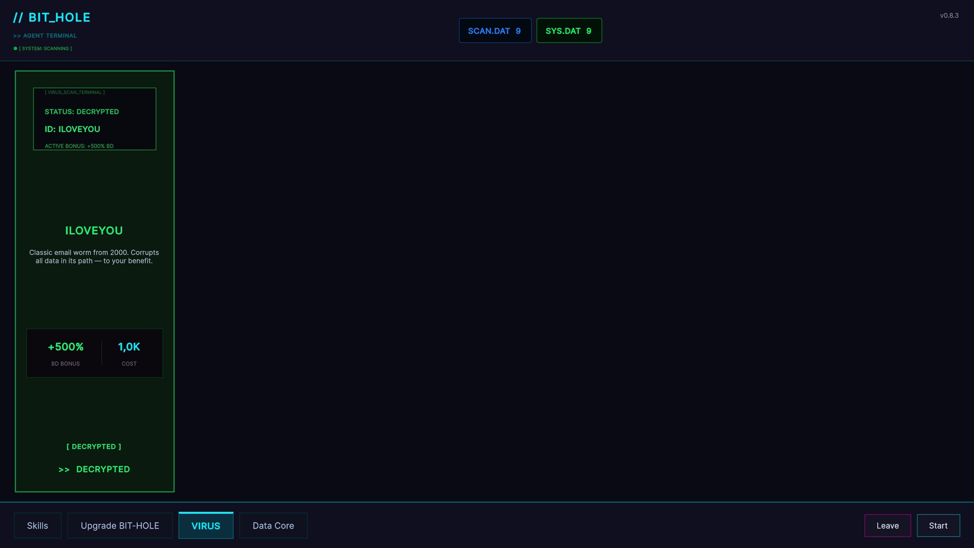
Task: Click the // BIT_HOLE logo title
Action: (52, 18)
